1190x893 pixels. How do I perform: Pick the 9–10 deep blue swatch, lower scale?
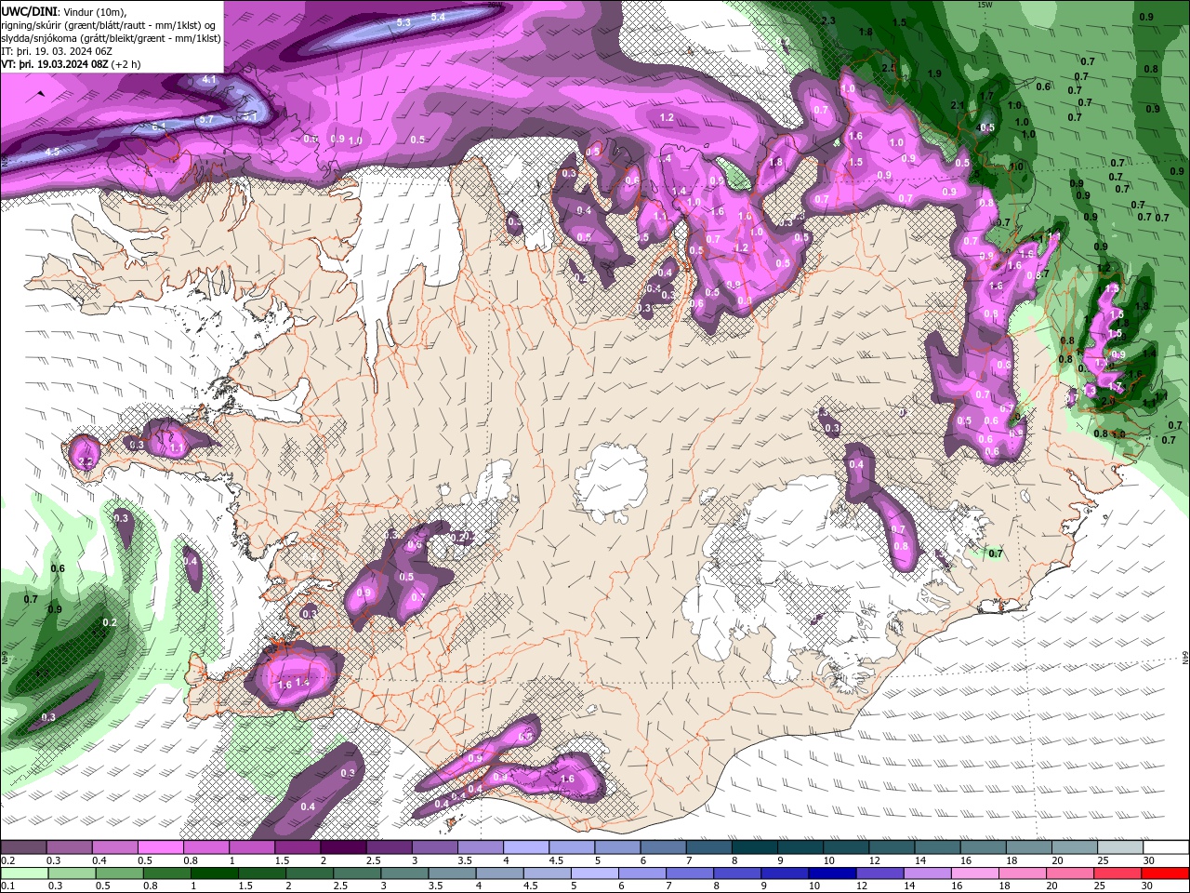coord(786,873)
